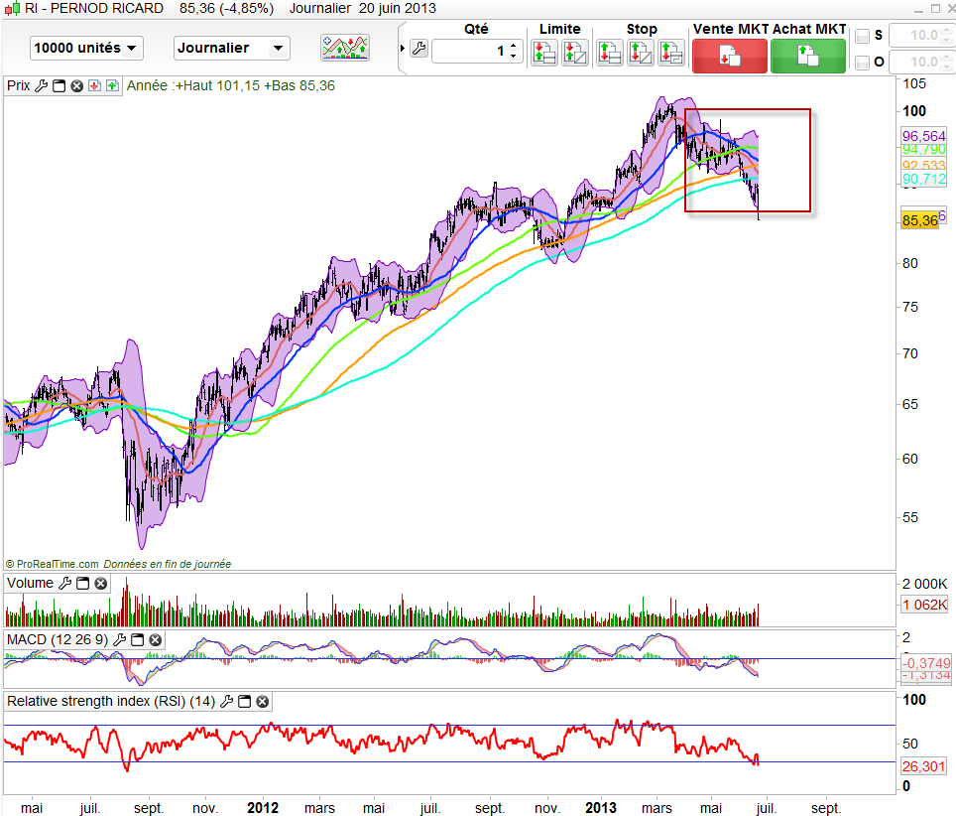Open the Journalier timeframe dropdown

[231, 48]
